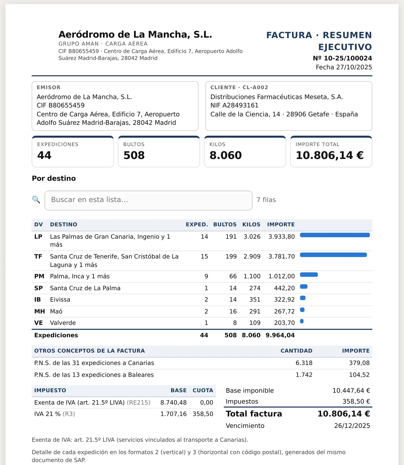
Task: Click the VE destination code
Action: click(39, 323)
